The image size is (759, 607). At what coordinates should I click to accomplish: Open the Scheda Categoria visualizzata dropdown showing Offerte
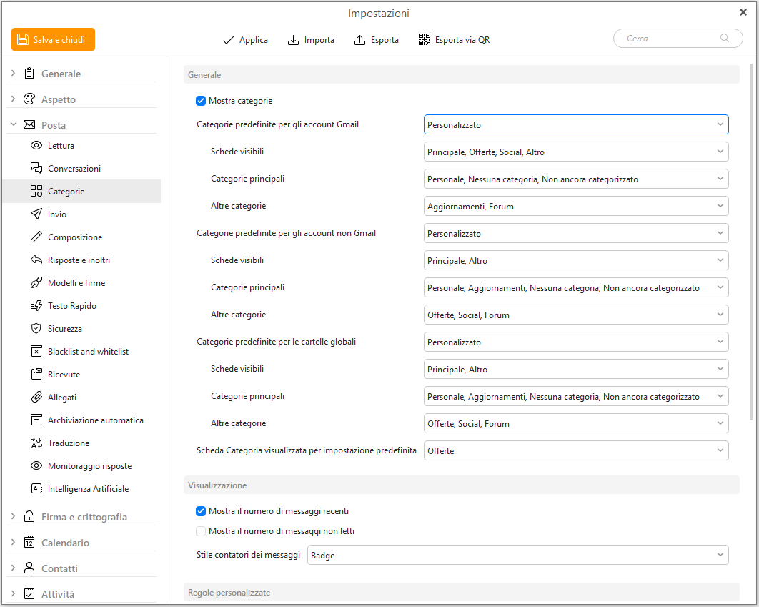[x=576, y=450]
